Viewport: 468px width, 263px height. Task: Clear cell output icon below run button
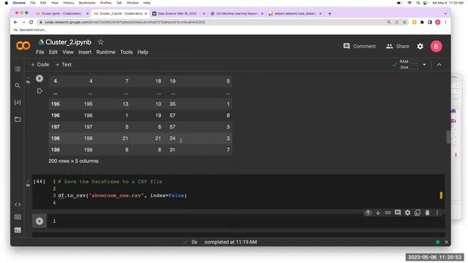(39, 91)
